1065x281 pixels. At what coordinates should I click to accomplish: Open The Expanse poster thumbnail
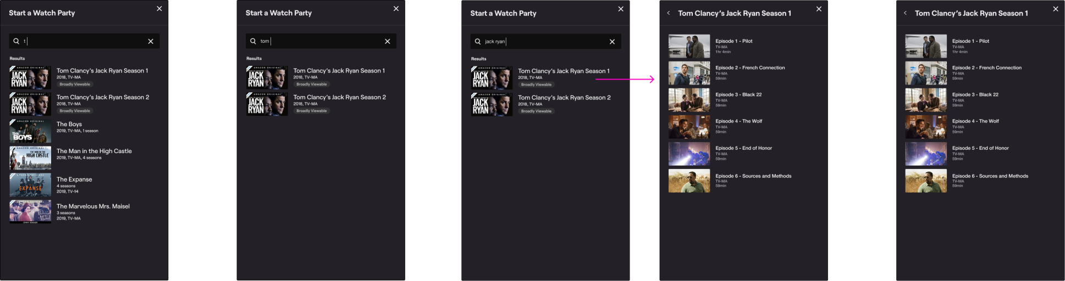(30, 186)
